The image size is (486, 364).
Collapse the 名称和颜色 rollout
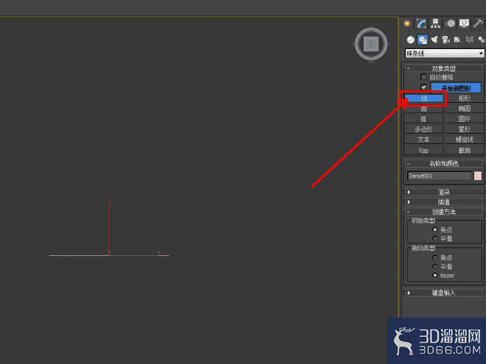[x=444, y=163]
